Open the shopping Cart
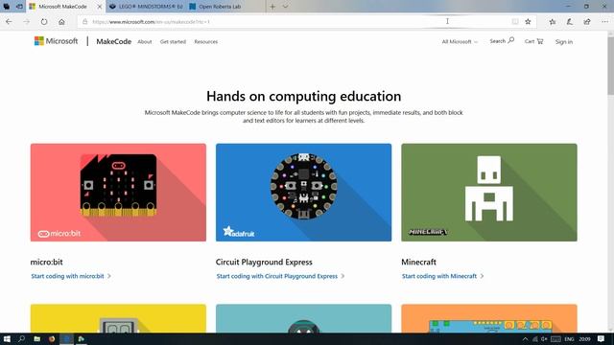Viewport: 614px width, 345px height. pos(533,41)
